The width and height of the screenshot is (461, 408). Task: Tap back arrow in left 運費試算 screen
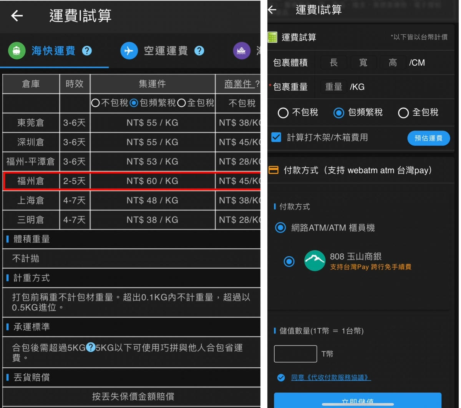point(17,16)
